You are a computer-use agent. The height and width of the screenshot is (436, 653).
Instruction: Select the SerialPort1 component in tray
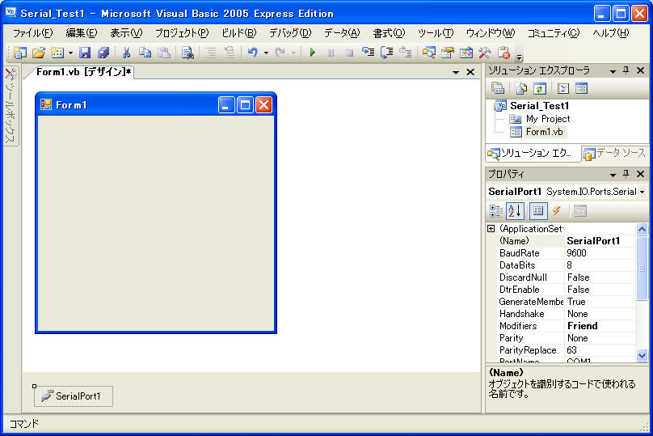[74, 396]
